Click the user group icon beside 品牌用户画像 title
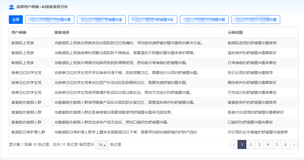 click(12, 7)
